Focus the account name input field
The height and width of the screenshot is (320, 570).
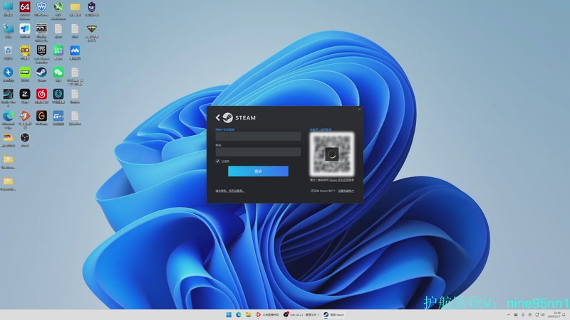coord(258,137)
